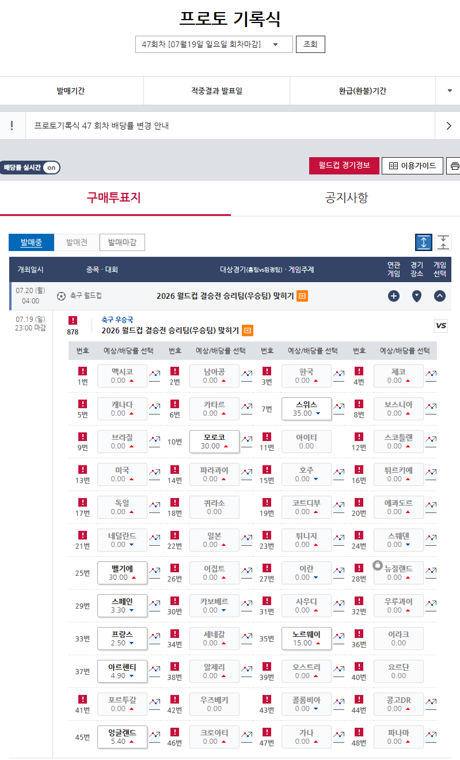Select the 발매중 filter tab
This screenshot has width=460, height=760.
[x=31, y=242]
